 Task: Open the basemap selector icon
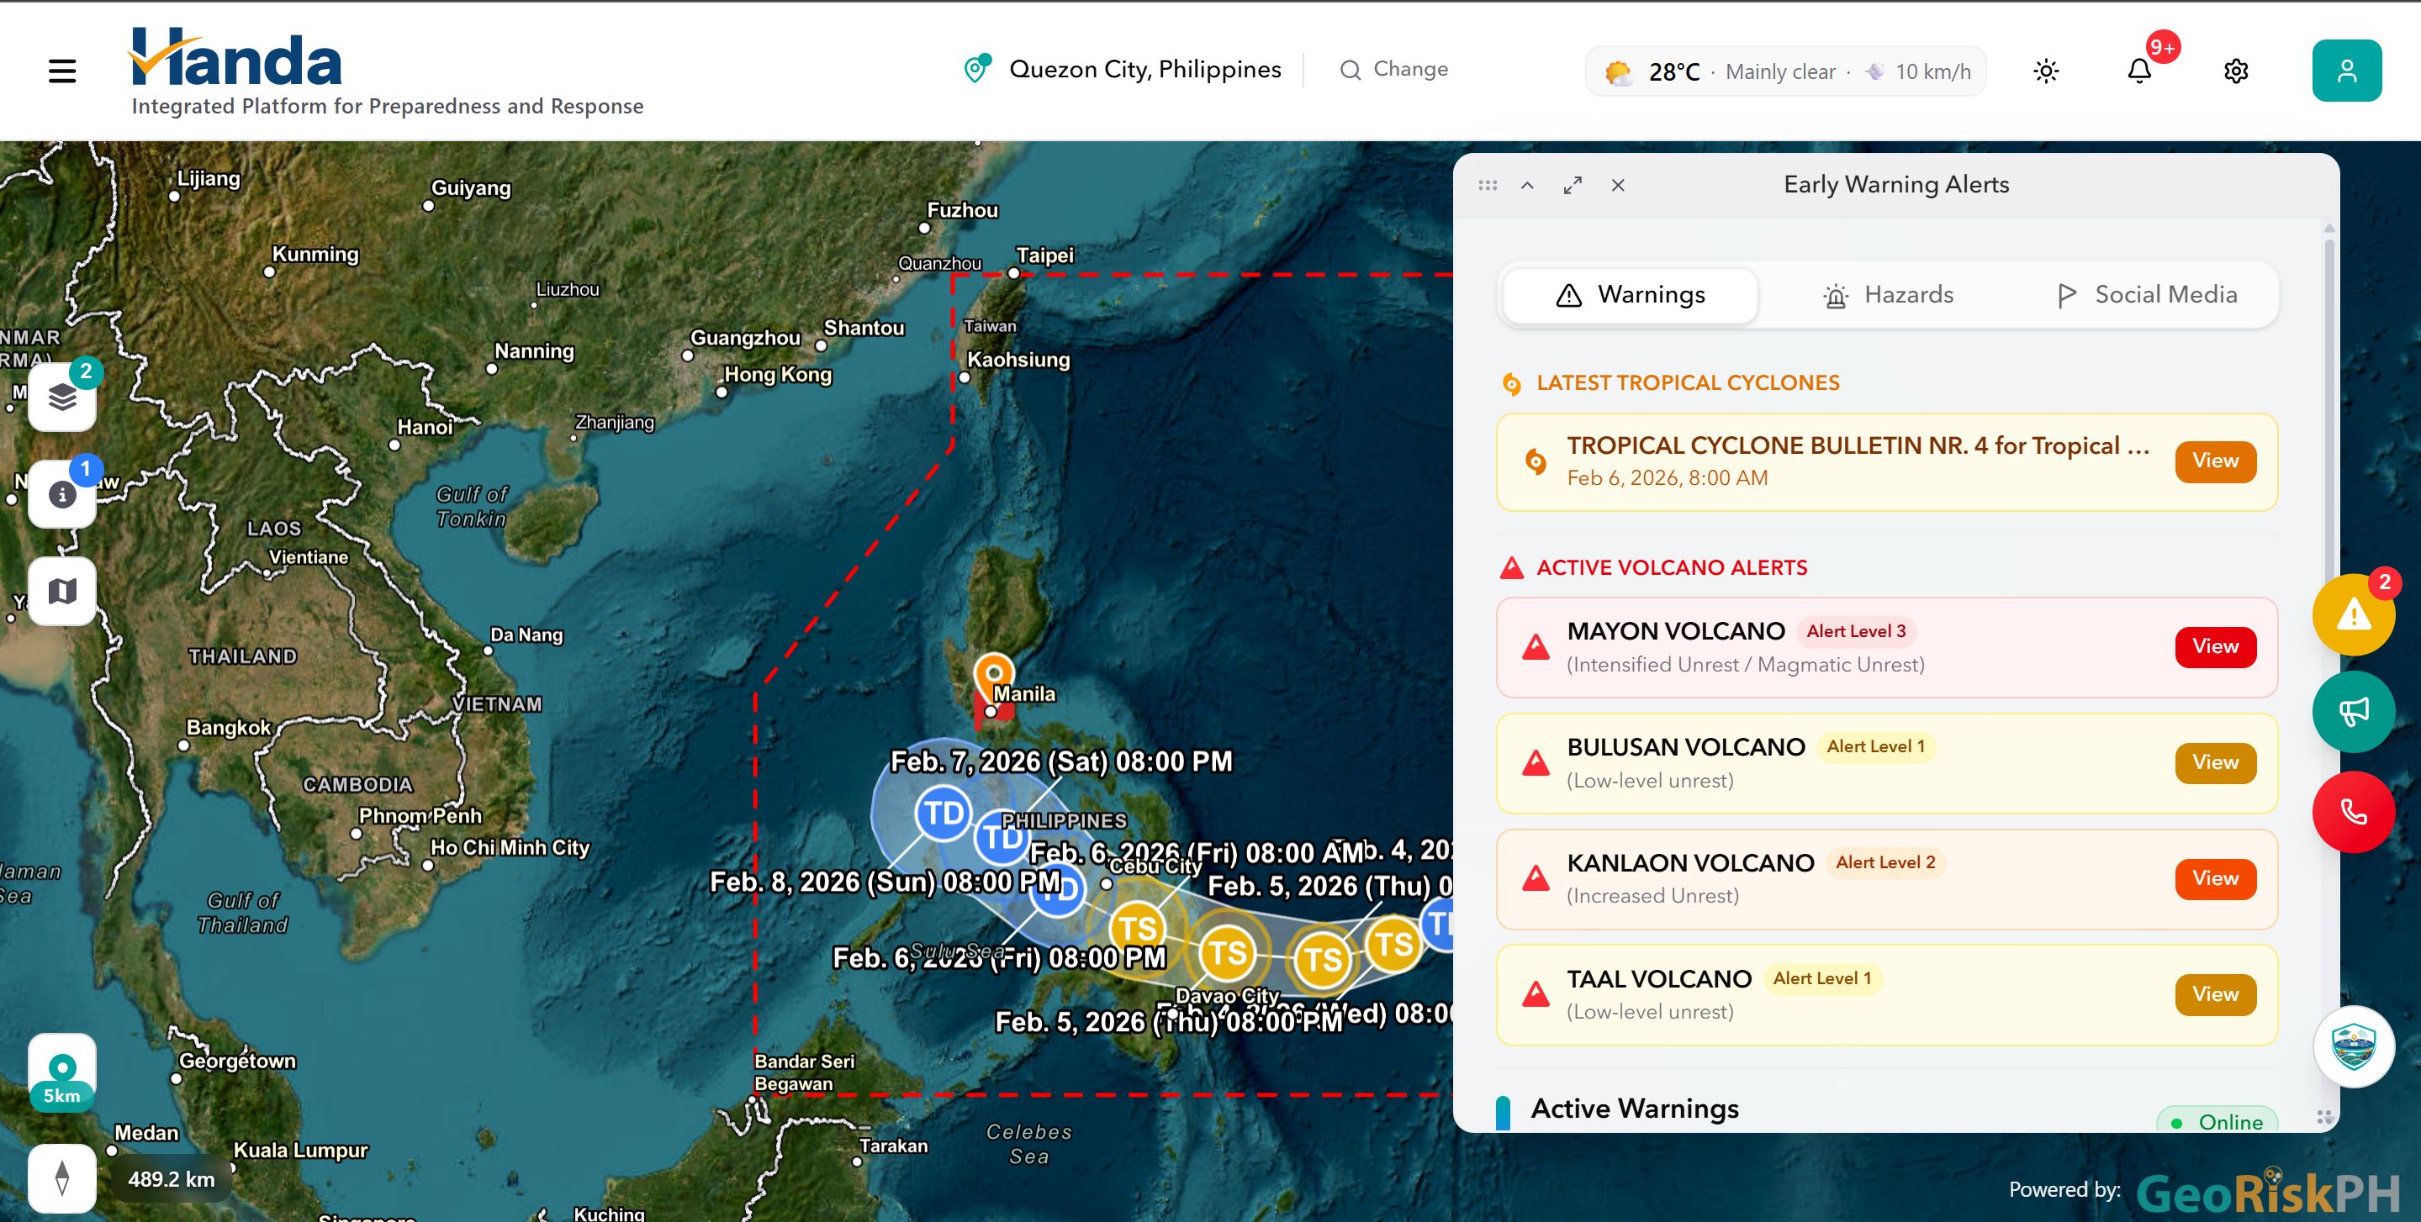click(62, 591)
